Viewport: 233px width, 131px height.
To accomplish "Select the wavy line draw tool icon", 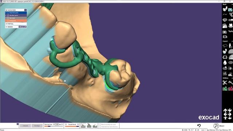I will pos(225,15).
